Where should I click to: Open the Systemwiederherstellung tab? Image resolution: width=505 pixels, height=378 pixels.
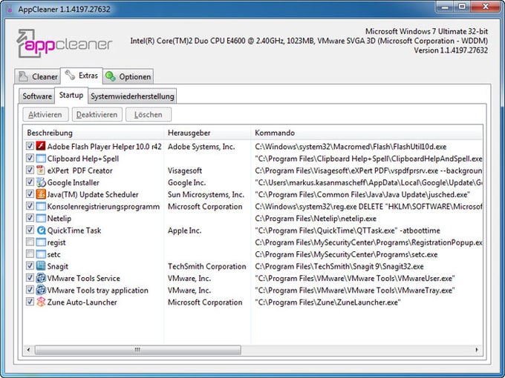(x=132, y=96)
